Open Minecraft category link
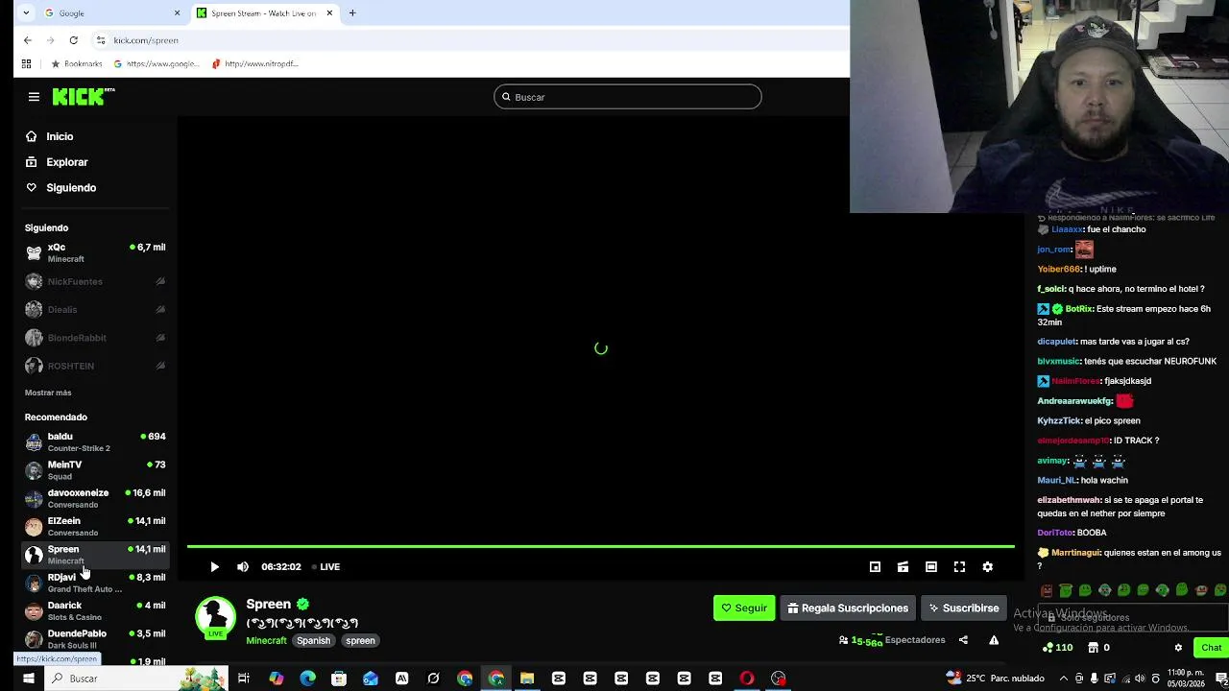This screenshot has height=691, width=1229. pos(266,640)
